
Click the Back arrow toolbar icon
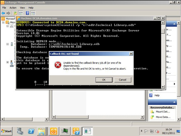[3, 13]
